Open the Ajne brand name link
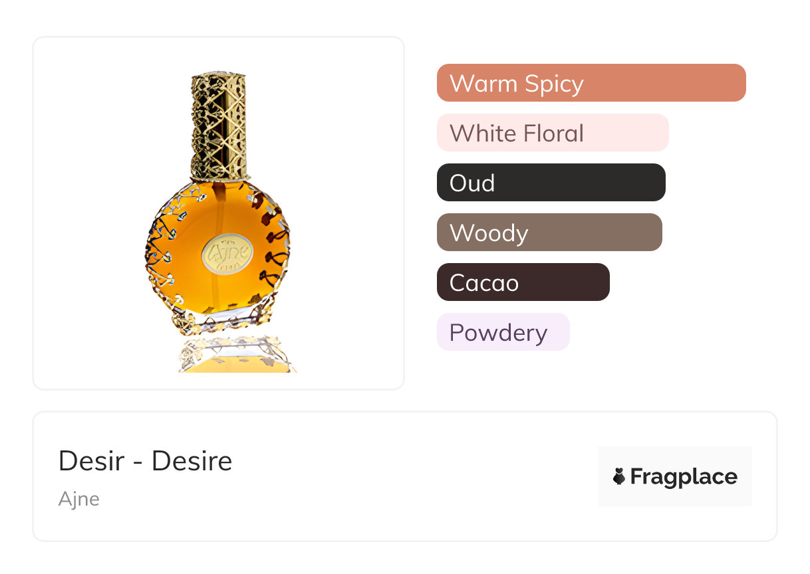This screenshot has height=574, width=810. point(78,499)
